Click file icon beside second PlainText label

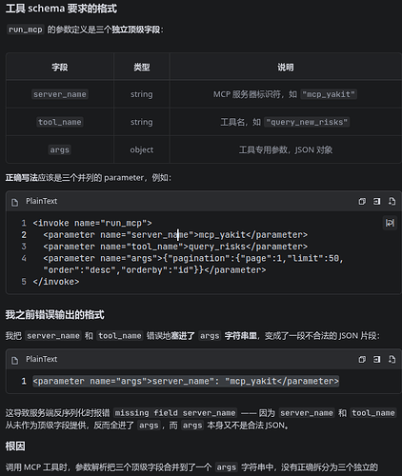pos(14,360)
